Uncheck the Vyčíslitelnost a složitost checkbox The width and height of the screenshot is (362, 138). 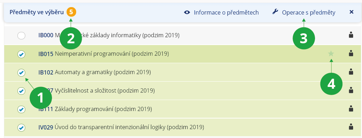[21, 91]
